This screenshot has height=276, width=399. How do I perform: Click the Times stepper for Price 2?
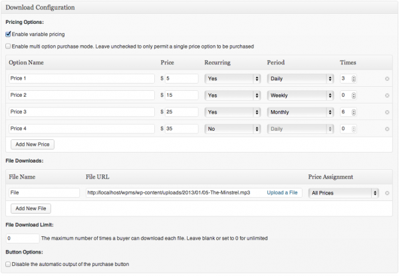354,96
